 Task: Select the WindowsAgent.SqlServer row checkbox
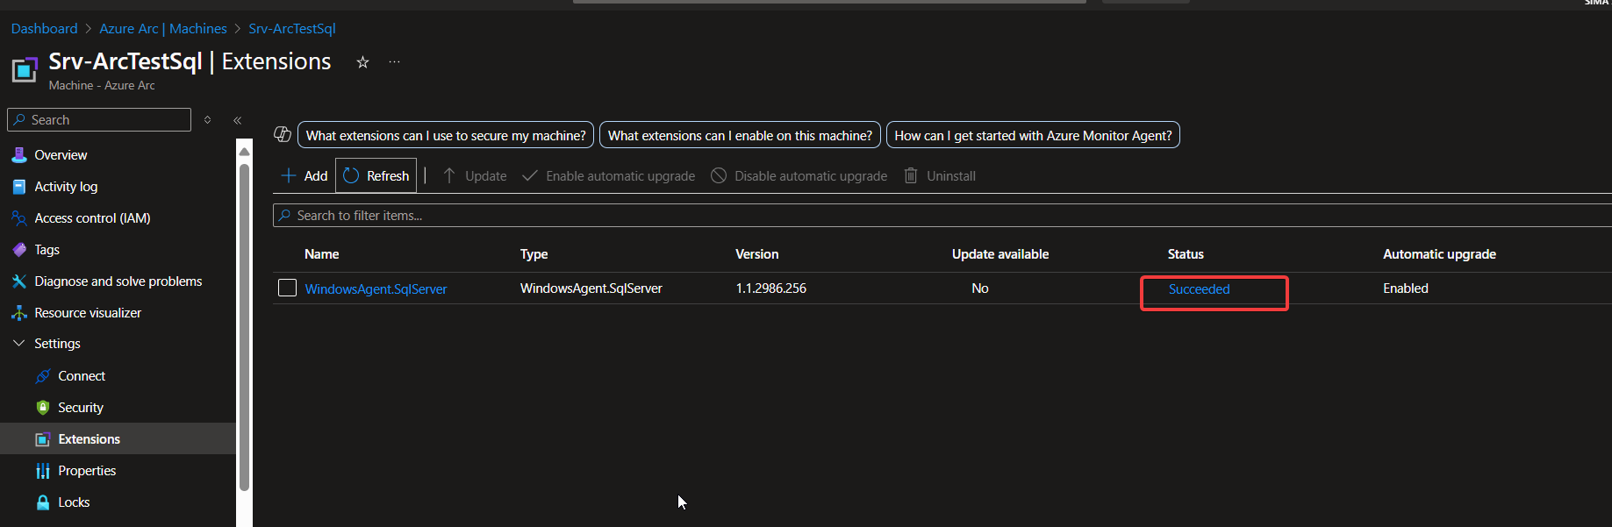click(x=287, y=288)
